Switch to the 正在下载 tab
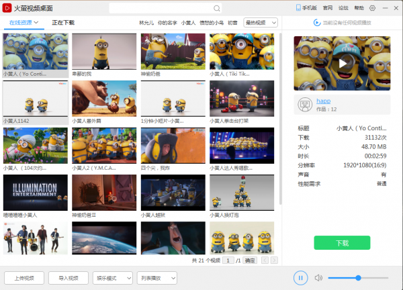The height and width of the screenshot is (290, 403). (x=63, y=23)
